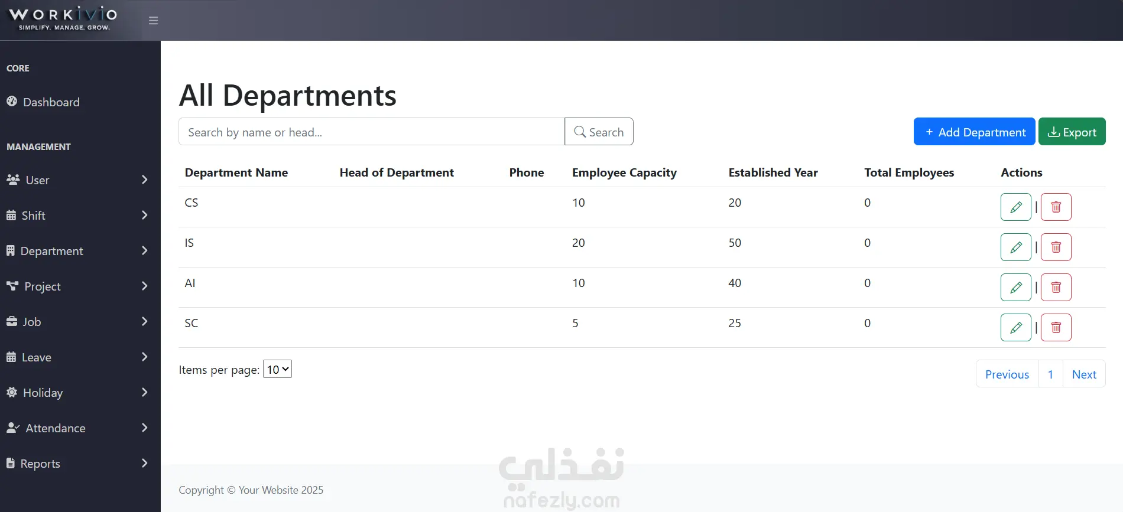Viewport: 1123px width, 512px height.
Task: Edit the IS department with pencil icon
Action: point(1015,247)
